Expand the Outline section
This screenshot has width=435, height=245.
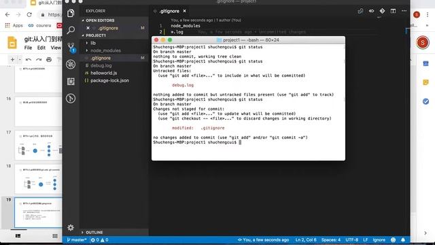pos(94,232)
